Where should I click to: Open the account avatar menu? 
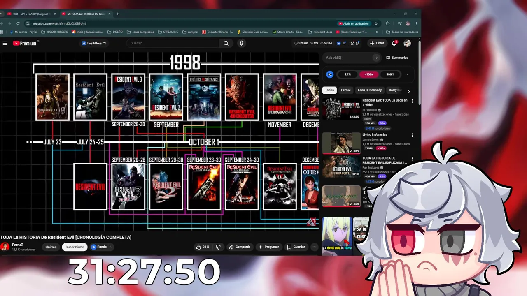407,43
